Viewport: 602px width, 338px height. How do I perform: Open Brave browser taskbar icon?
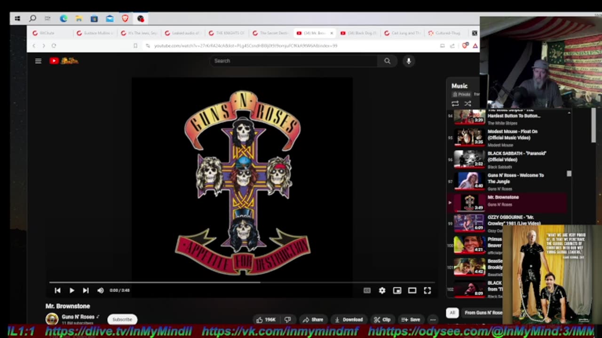(125, 19)
